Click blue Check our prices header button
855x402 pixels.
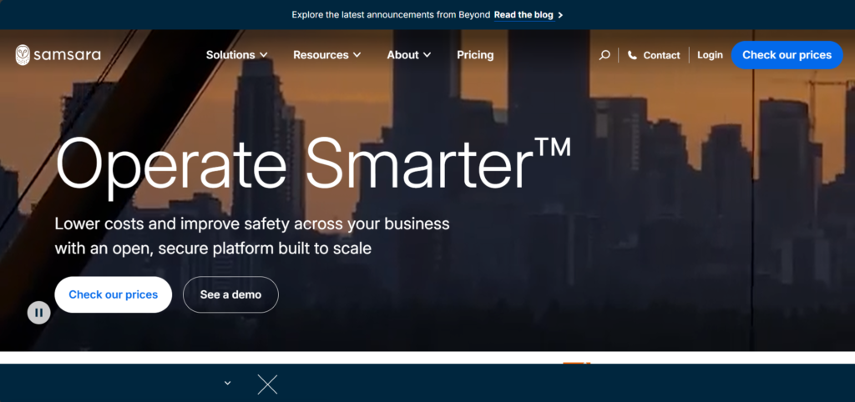coord(787,55)
